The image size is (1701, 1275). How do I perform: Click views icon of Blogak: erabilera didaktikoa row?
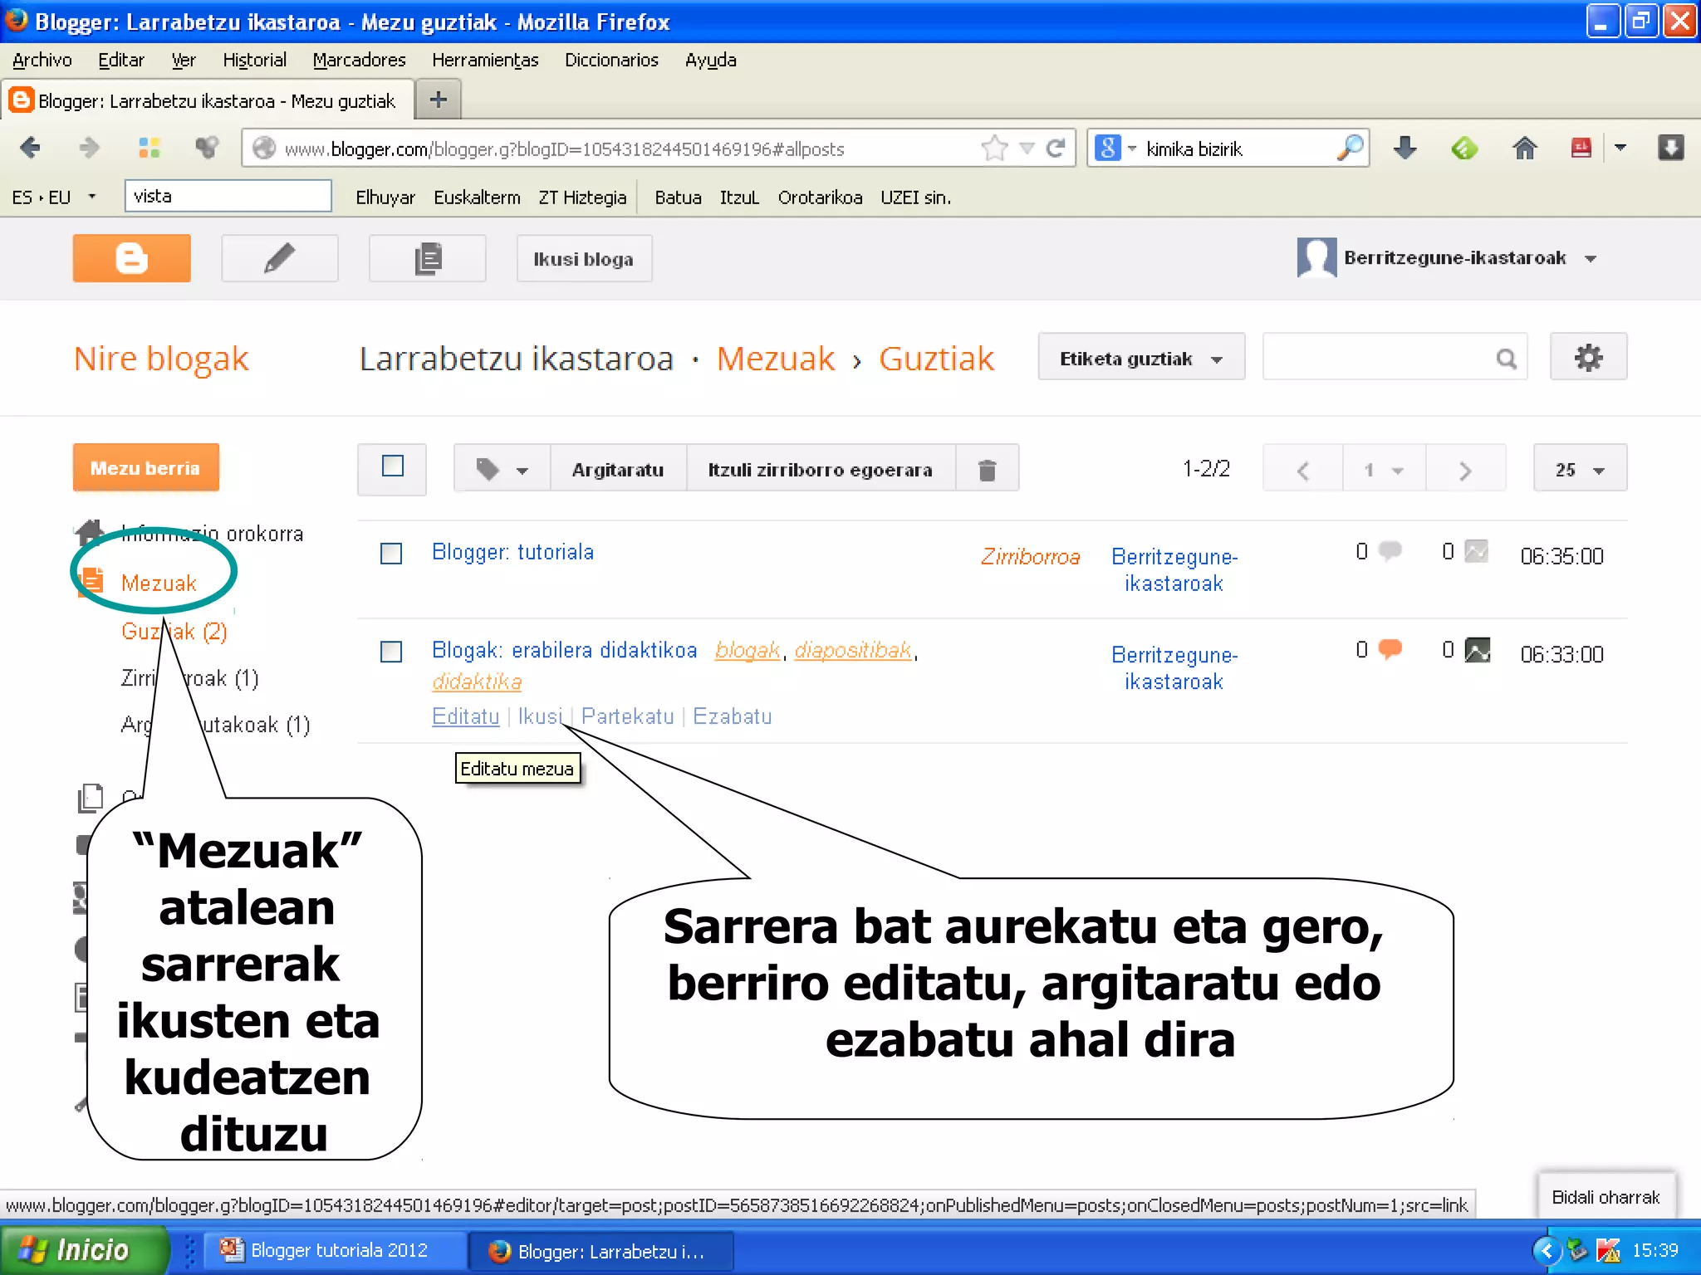[1477, 649]
